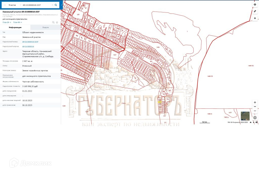The height and width of the screenshot is (174, 259).
Task: Click the rectangle icon at footer right
Action: tap(256, 122)
